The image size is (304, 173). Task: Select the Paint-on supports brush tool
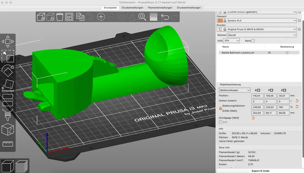[x=8, y=115]
